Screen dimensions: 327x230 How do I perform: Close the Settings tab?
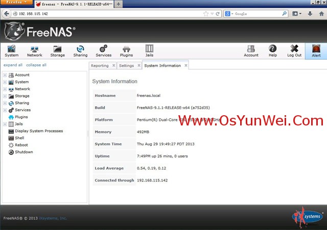139,66
